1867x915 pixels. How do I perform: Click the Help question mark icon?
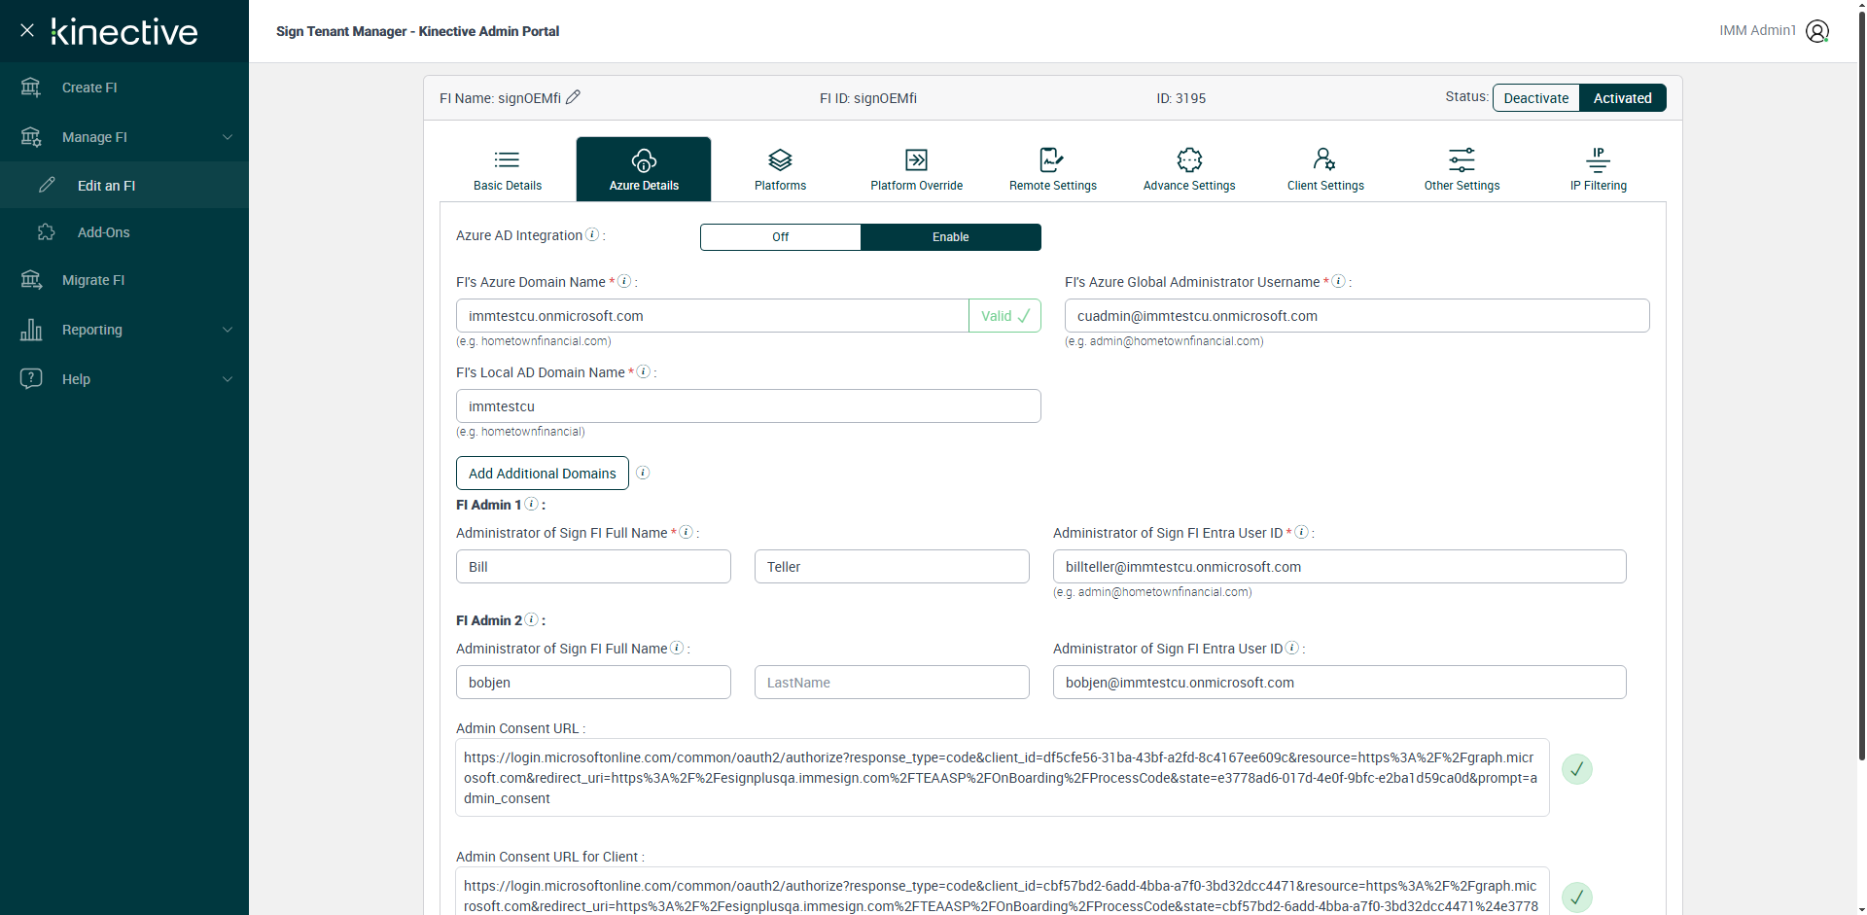(x=31, y=378)
